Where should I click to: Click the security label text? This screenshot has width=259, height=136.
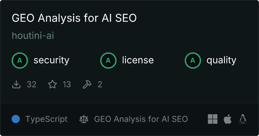tap(51, 61)
